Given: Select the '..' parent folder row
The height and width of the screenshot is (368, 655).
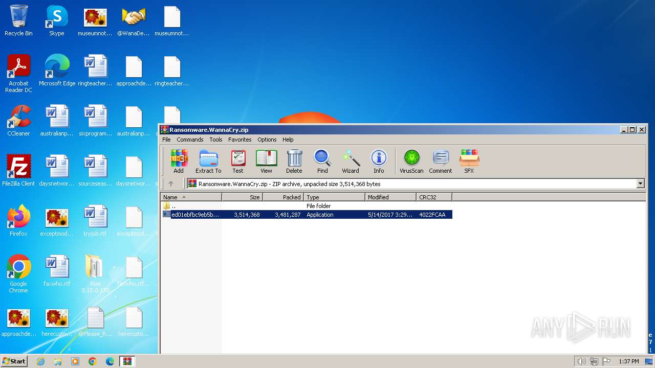Looking at the screenshot, I should [x=307, y=206].
